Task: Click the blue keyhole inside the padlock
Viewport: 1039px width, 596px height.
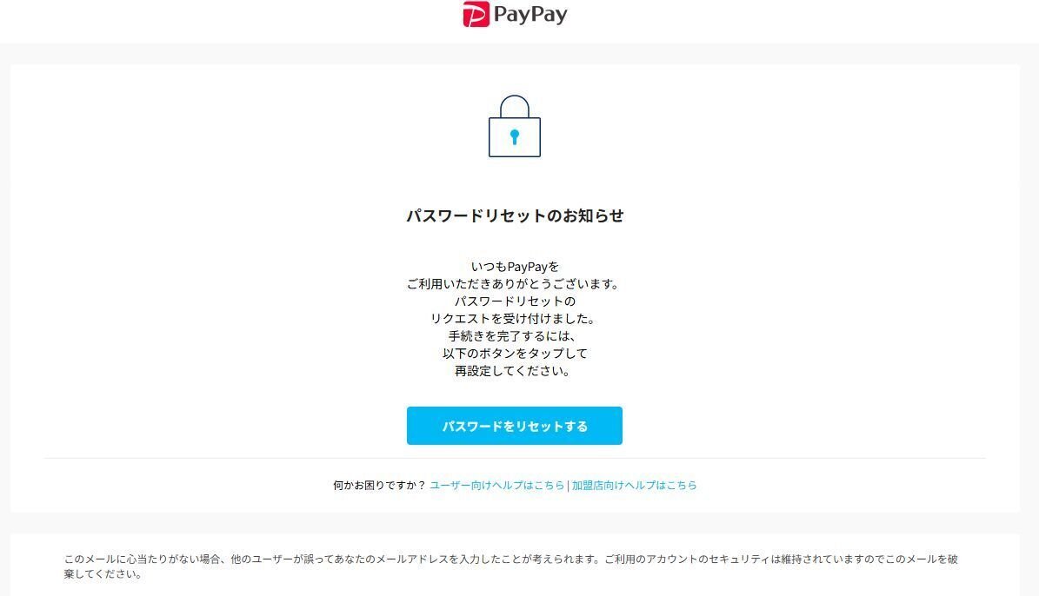Action: coord(514,137)
